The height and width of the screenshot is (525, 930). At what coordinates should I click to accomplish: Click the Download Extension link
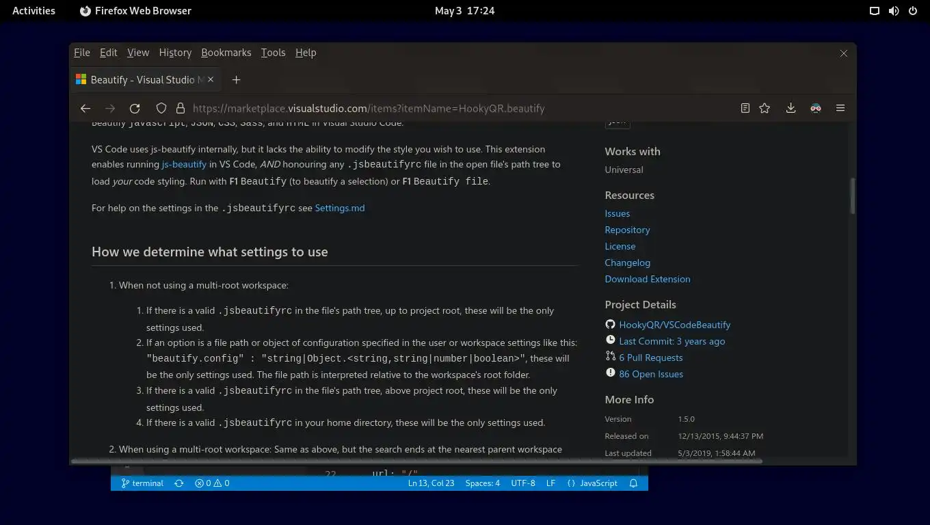(x=648, y=279)
